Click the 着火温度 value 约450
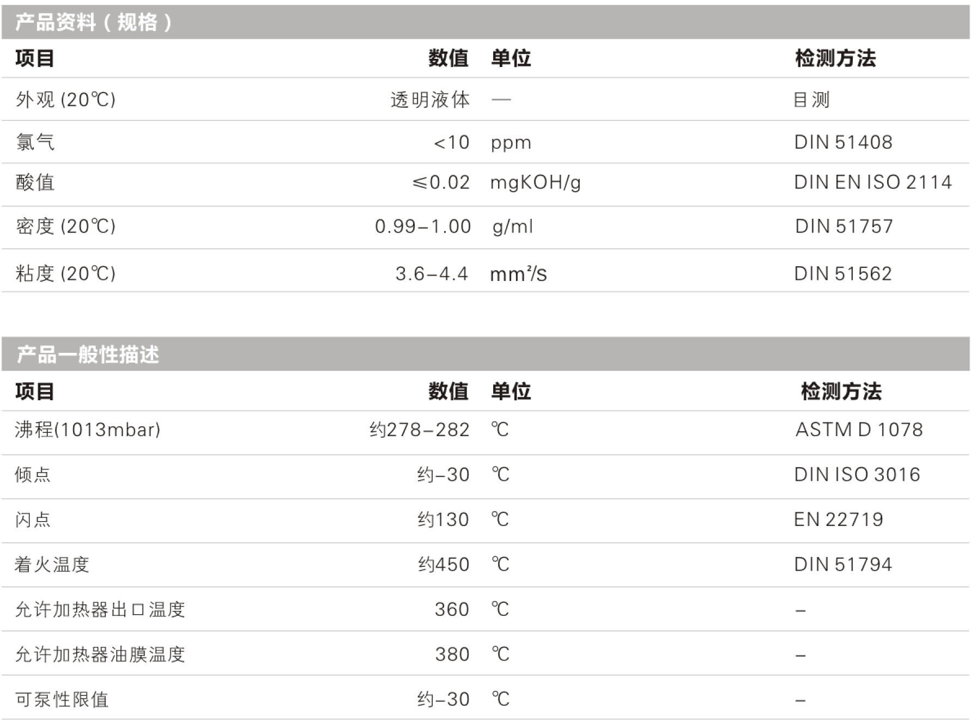Screen dimensions: 971x722 (x=444, y=565)
